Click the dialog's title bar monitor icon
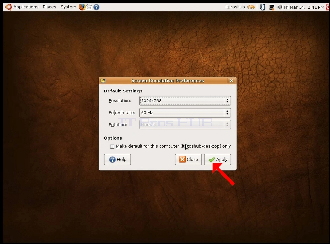 103,81
